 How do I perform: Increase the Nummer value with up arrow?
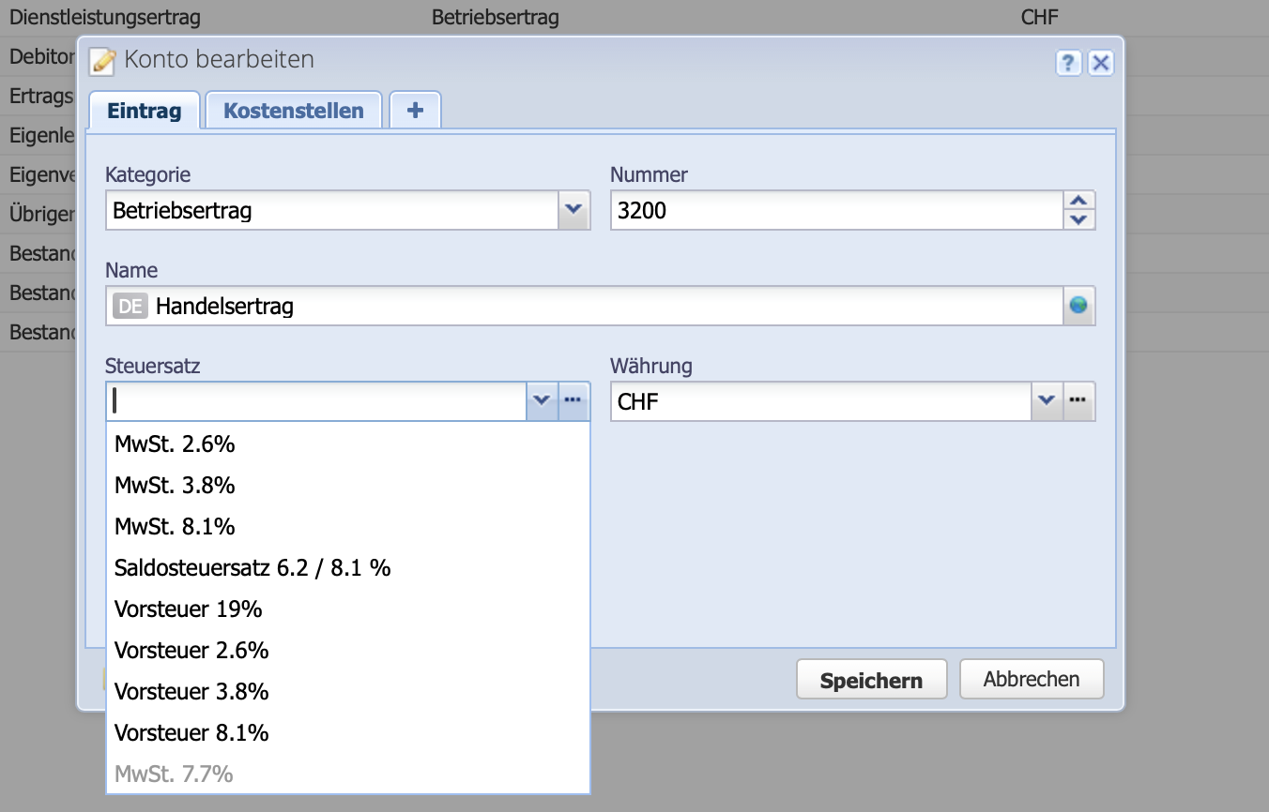pos(1079,201)
